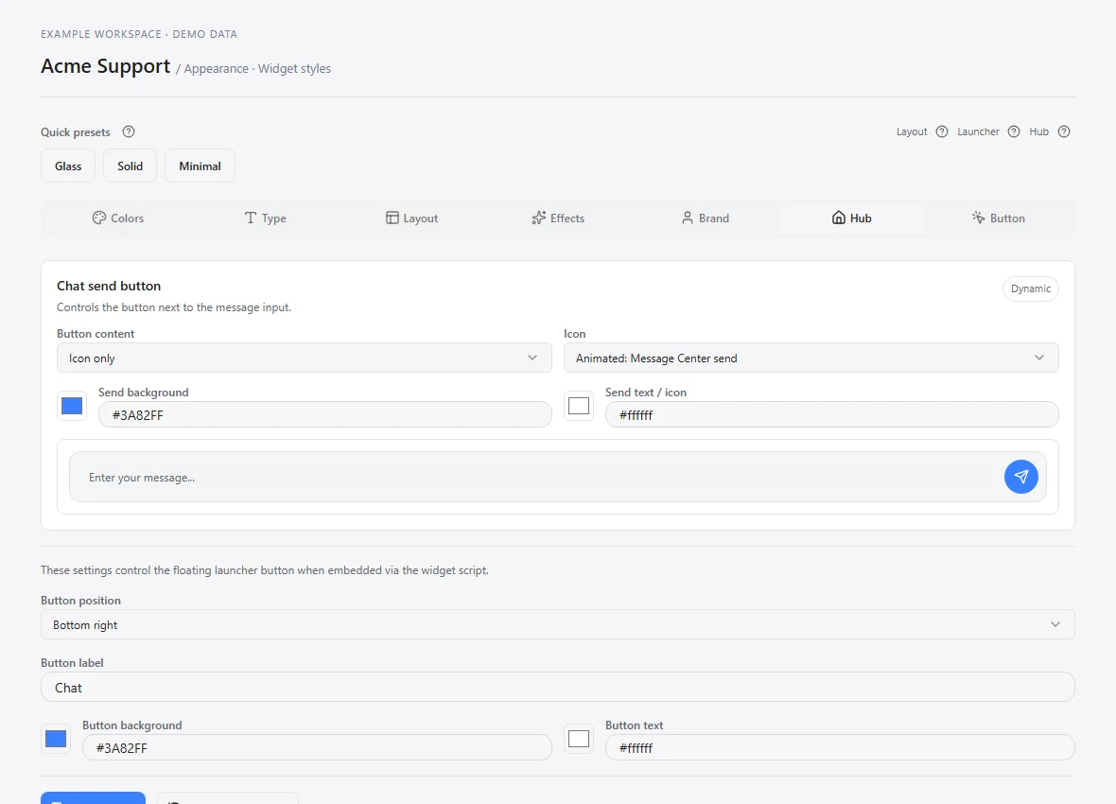This screenshot has width=1116, height=804.
Task: Switch to the Colors tab
Action: click(x=118, y=218)
